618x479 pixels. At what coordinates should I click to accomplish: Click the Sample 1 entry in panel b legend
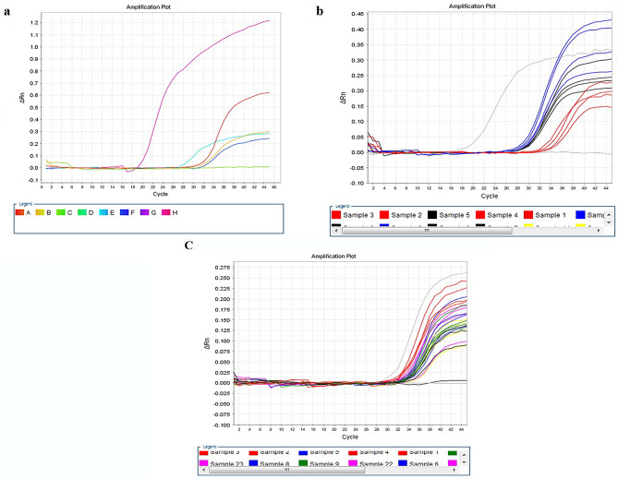click(x=545, y=215)
